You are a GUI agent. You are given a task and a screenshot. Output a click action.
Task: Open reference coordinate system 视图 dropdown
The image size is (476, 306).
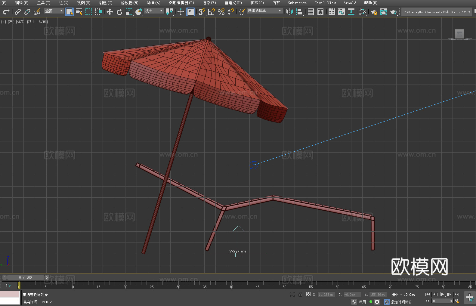pyautogui.click(x=154, y=11)
